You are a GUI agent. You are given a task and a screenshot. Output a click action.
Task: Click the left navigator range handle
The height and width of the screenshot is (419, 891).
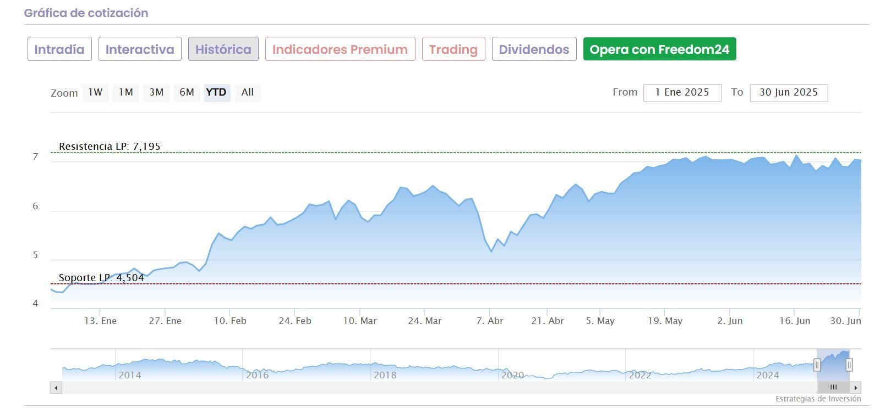(x=817, y=365)
